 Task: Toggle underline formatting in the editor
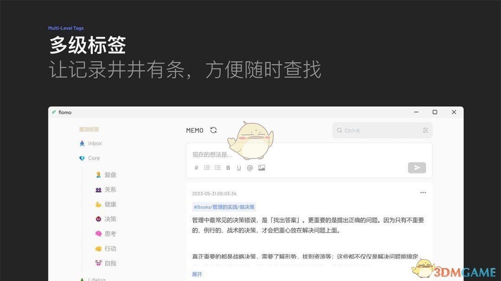pos(239,168)
